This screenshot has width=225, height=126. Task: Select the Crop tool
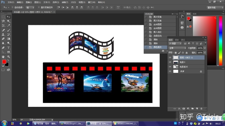3,26
